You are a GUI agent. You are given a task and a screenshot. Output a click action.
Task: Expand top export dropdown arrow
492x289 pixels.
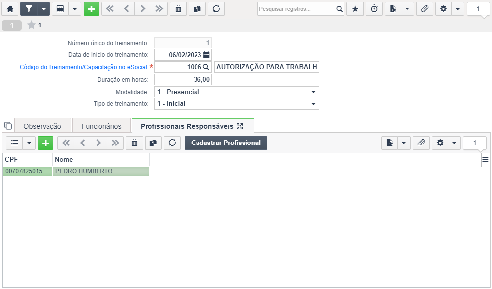coord(407,9)
